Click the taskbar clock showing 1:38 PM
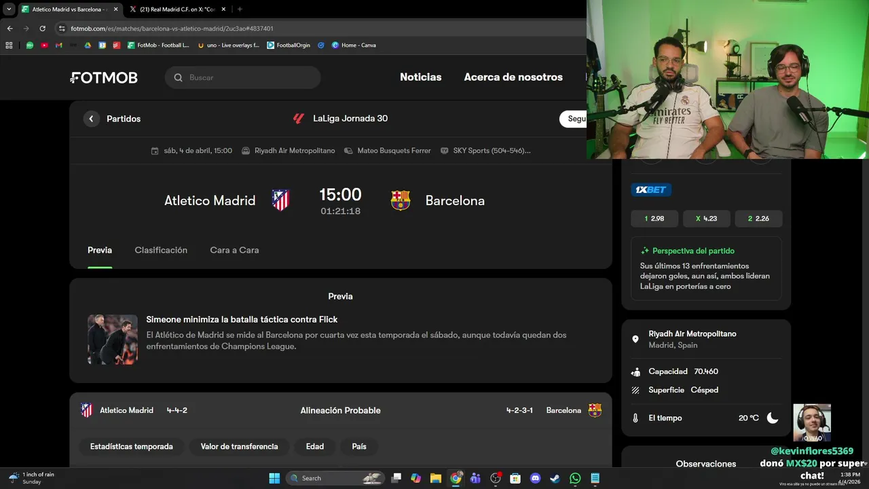 point(850,478)
